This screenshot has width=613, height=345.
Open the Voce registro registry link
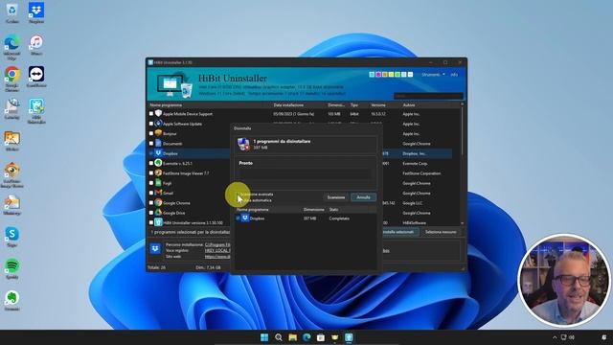pyautogui.click(x=217, y=250)
